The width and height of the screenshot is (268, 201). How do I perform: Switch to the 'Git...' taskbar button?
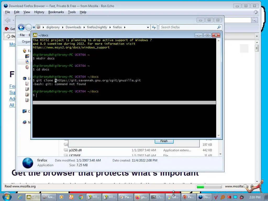coord(173,197)
